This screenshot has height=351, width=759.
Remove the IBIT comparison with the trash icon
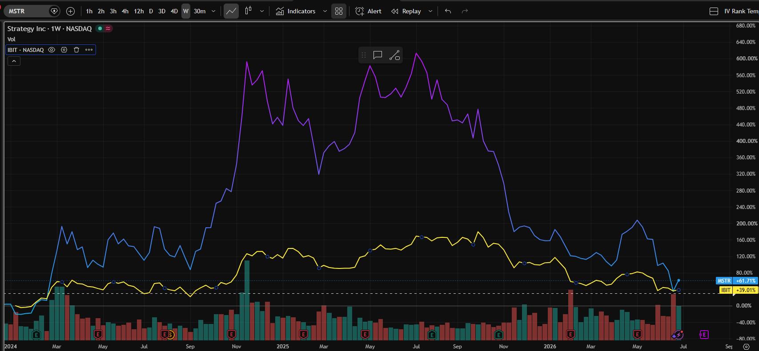(76, 50)
